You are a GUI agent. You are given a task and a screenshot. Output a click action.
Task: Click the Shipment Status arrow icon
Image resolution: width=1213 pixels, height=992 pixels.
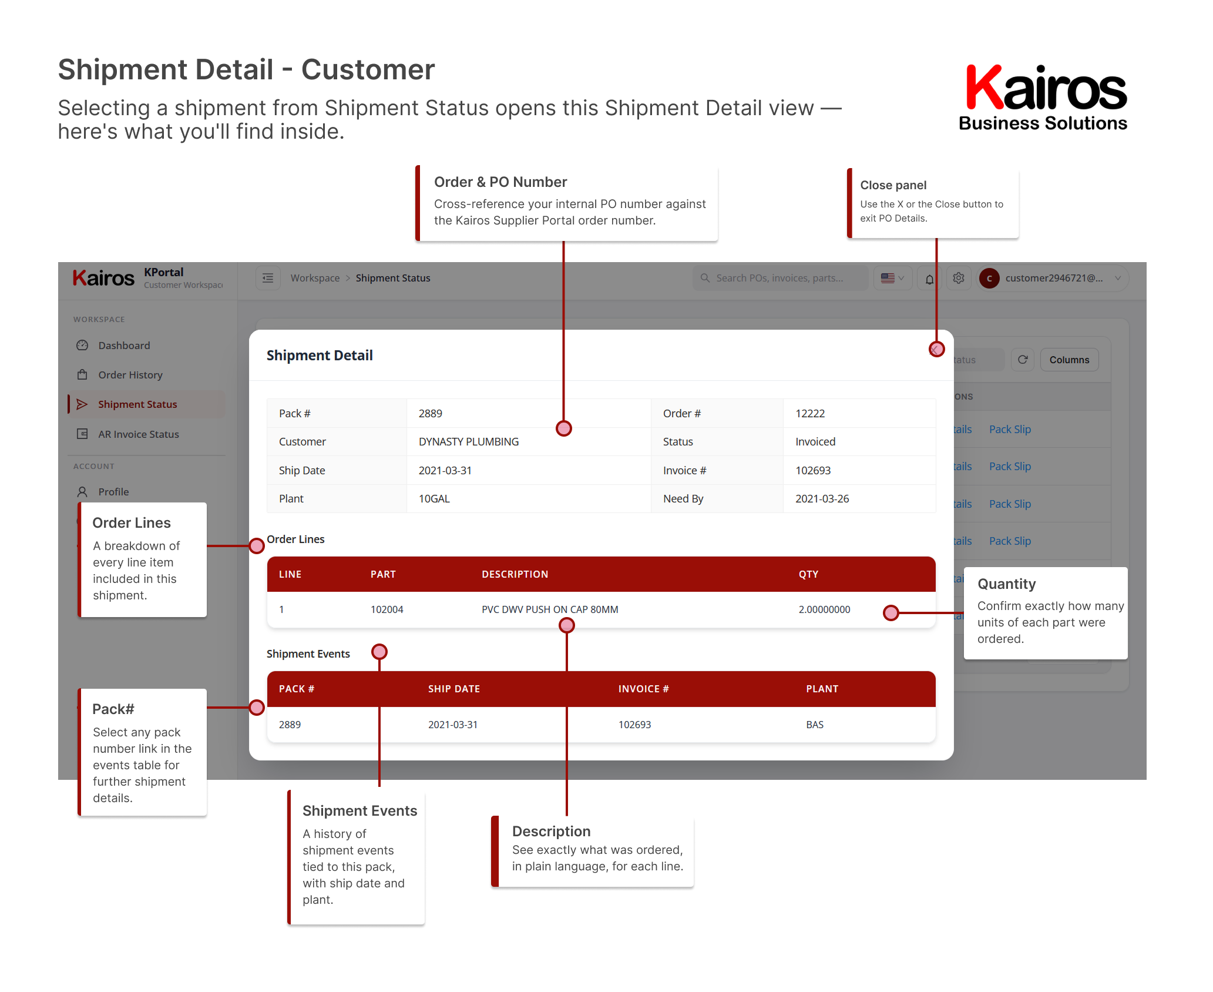(82, 404)
